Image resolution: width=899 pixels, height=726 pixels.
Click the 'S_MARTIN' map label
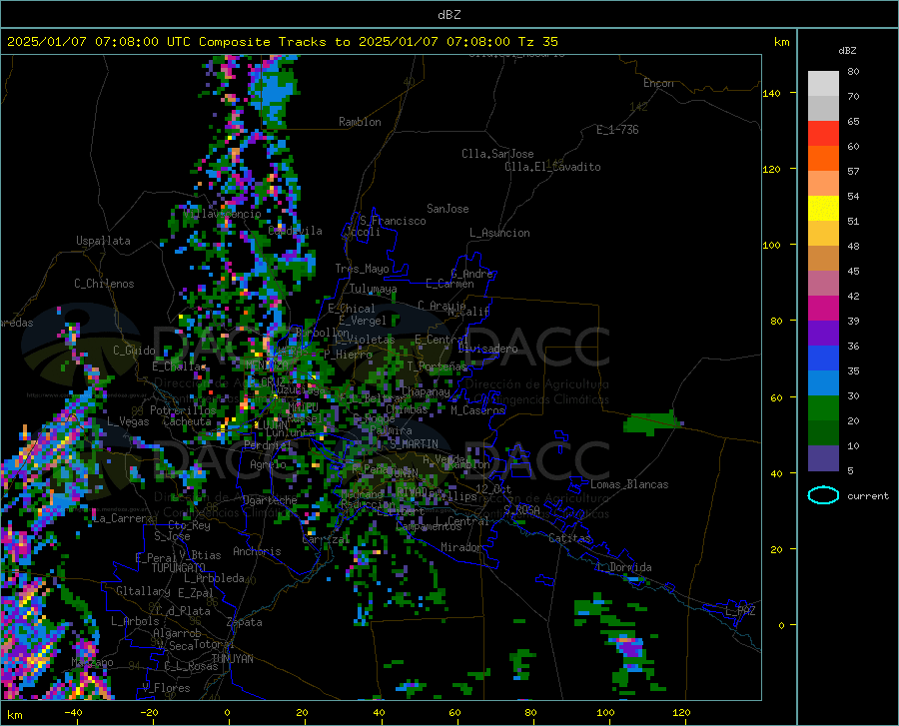coord(414,444)
